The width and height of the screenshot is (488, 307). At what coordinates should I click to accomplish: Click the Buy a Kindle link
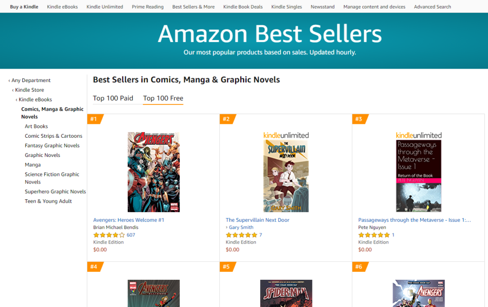point(24,7)
